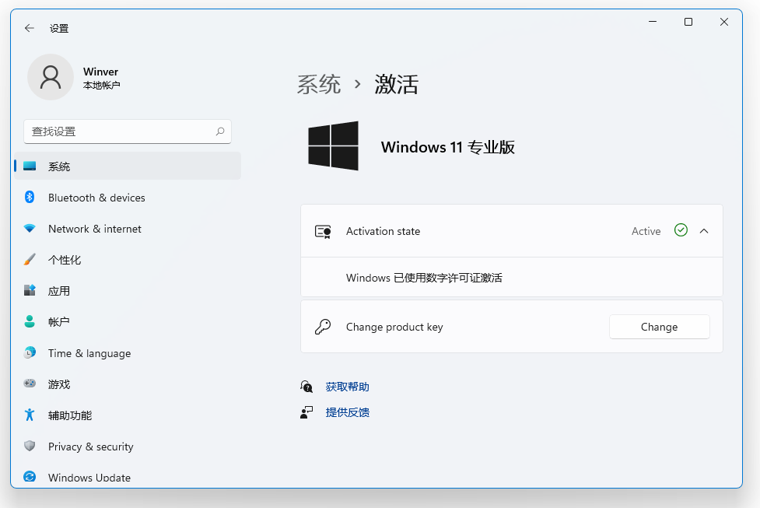The image size is (760, 508).
Task: Go back with the arrow icon
Action: click(30, 28)
